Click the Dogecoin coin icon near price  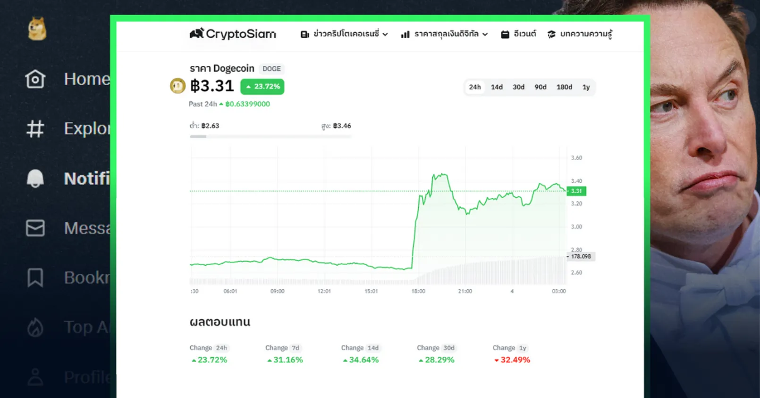pos(178,86)
